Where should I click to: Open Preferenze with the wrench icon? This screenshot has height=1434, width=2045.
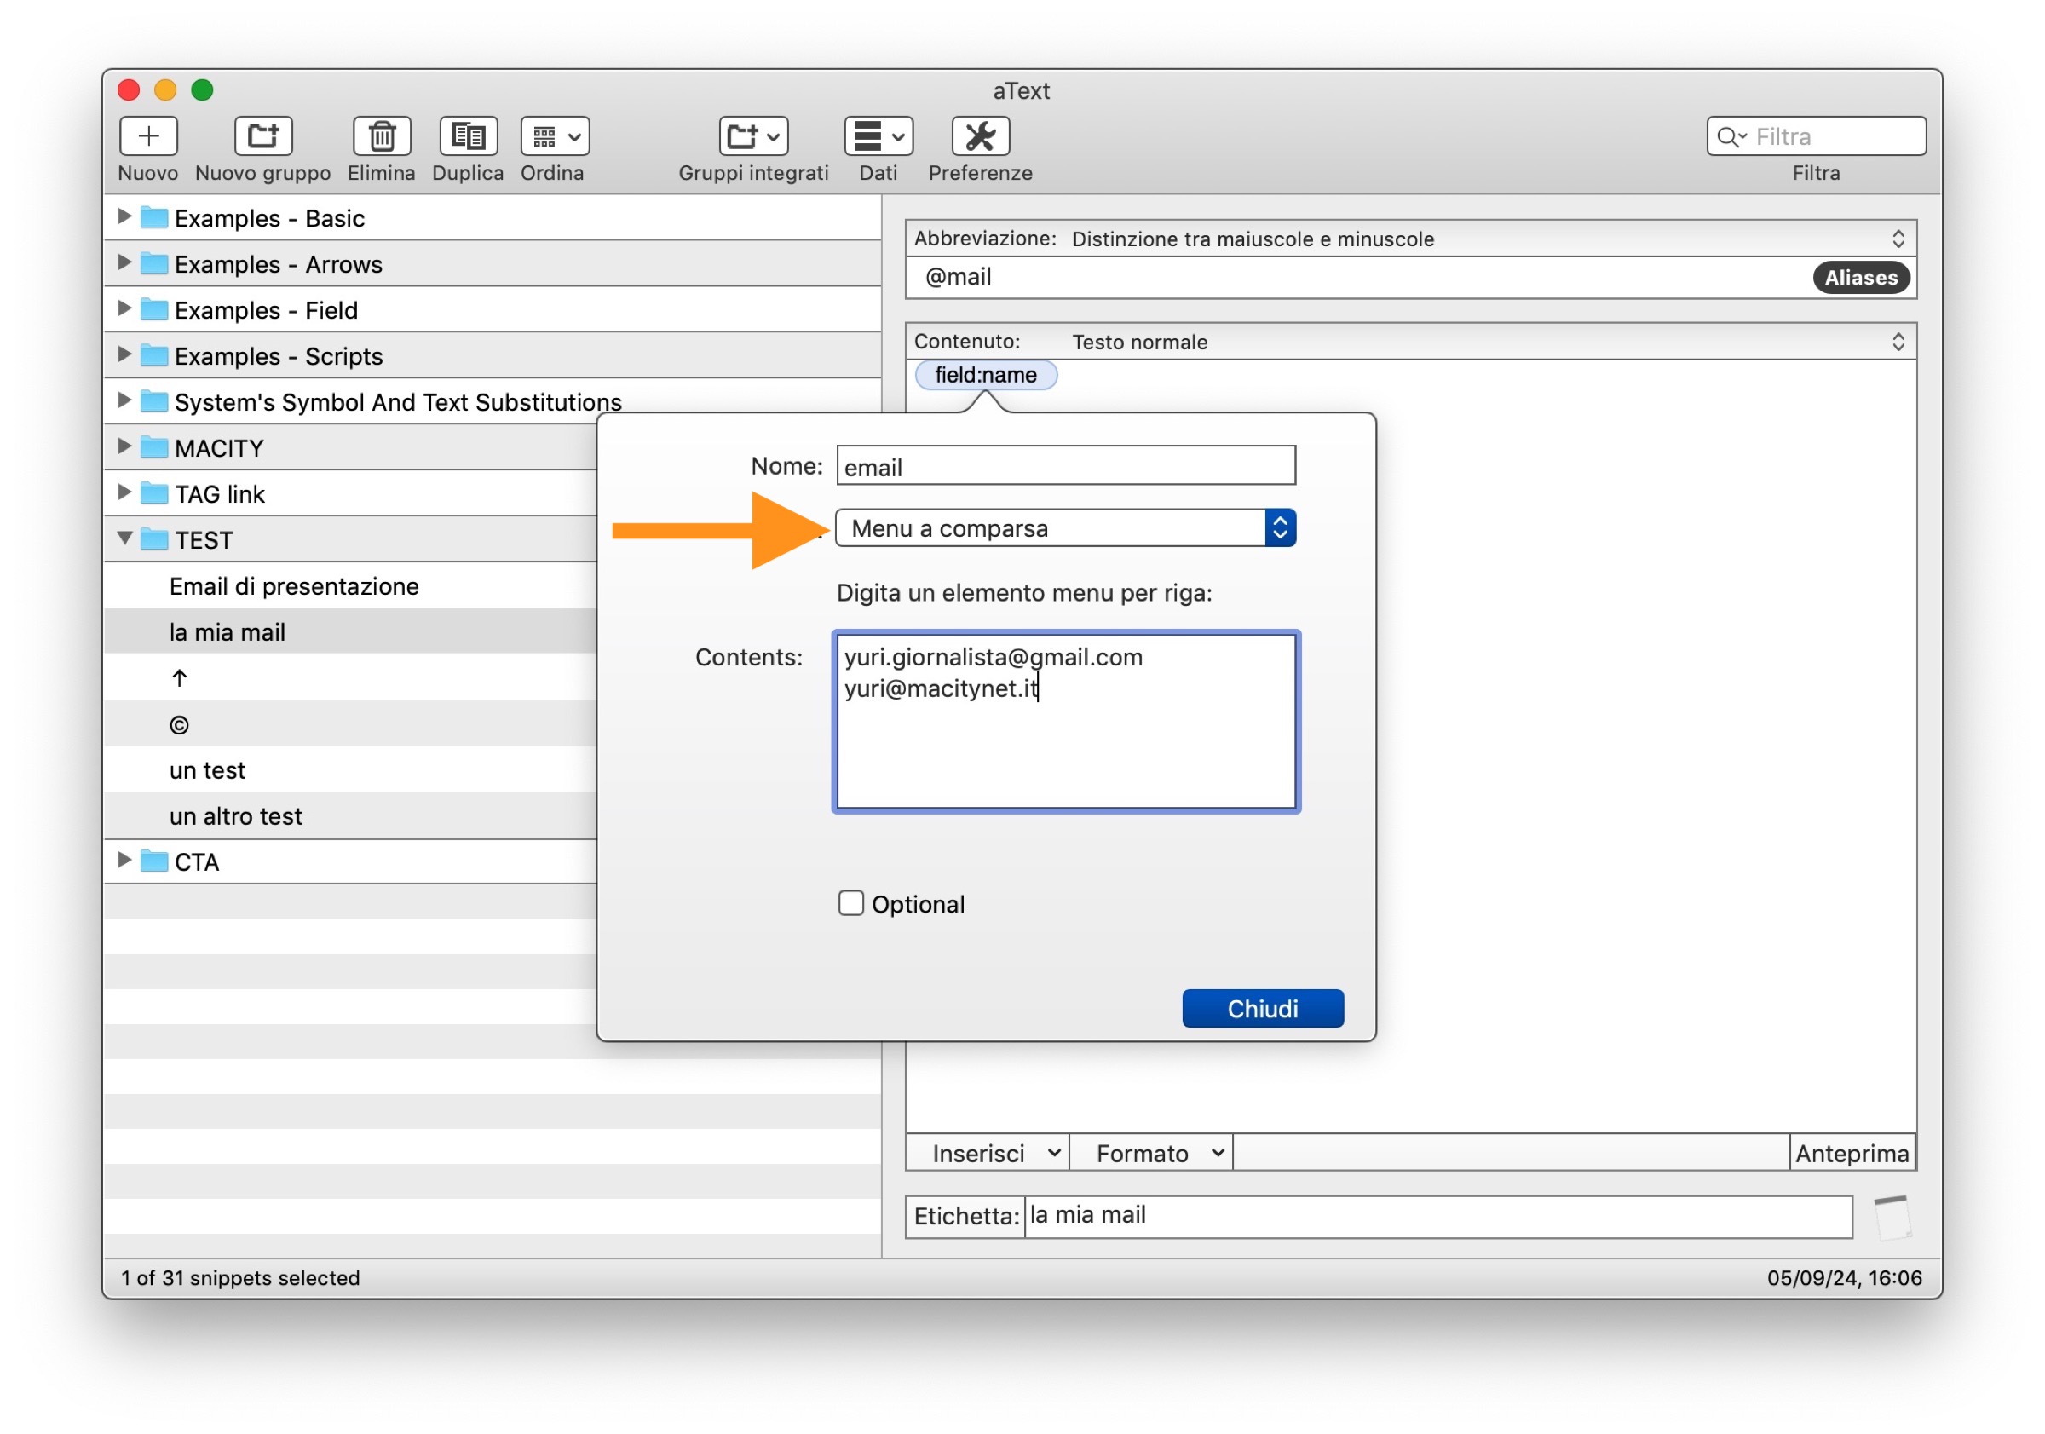pyautogui.click(x=980, y=136)
